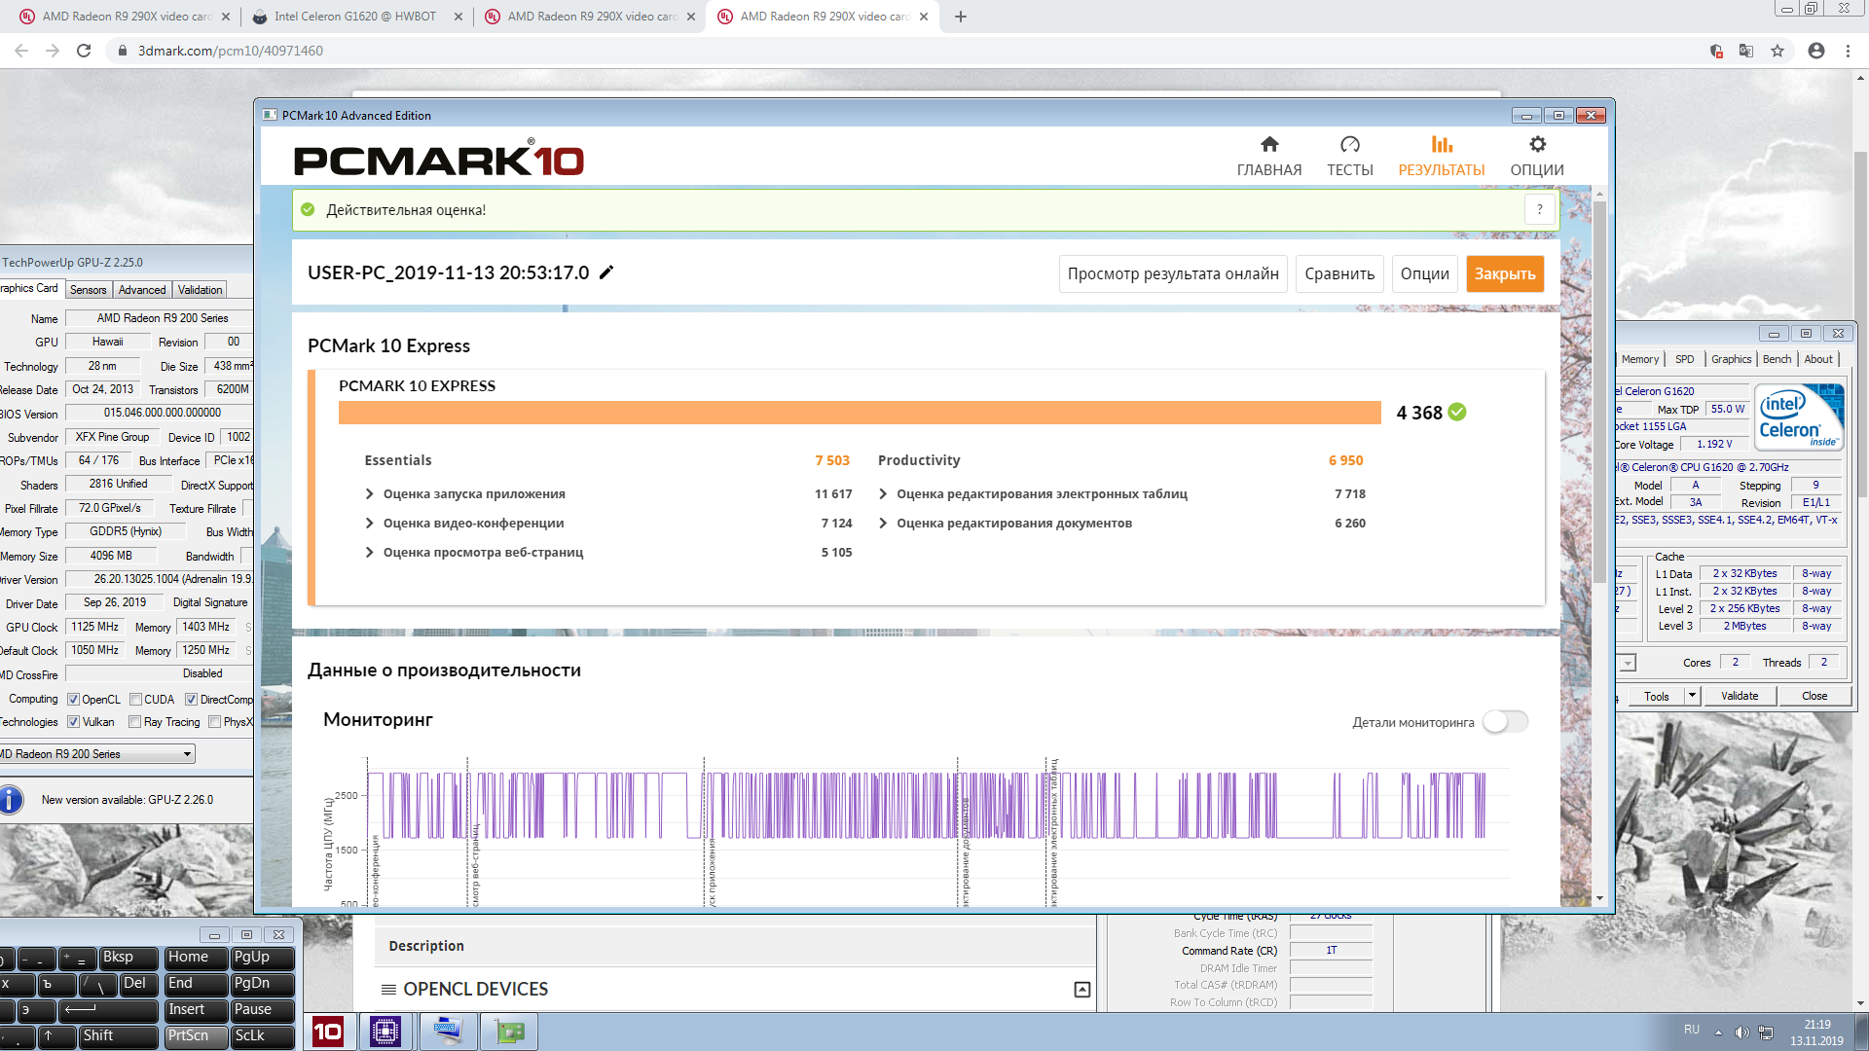Screen dimensions: 1869x1051
Task: Click the browser address bar URL
Action: [x=231, y=51]
